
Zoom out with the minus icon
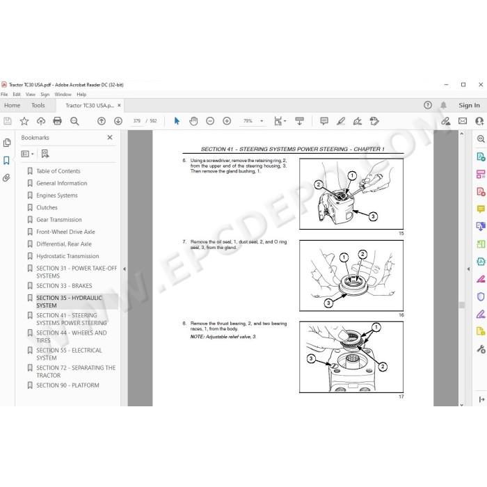pos(210,121)
